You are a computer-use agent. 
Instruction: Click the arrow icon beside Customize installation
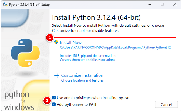(57, 76)
